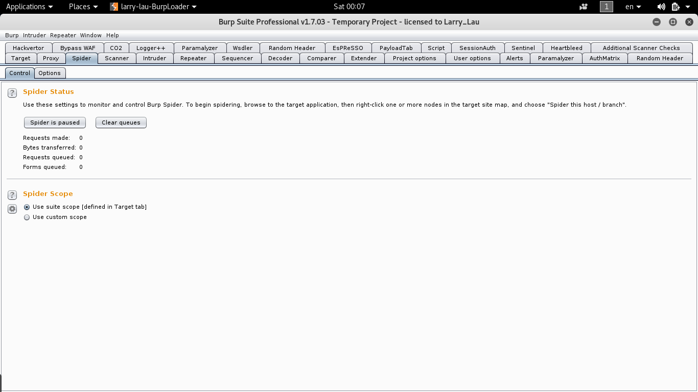
Task: Switch to the Script tab
Action: pyautogui.click(x=436, y=48)
